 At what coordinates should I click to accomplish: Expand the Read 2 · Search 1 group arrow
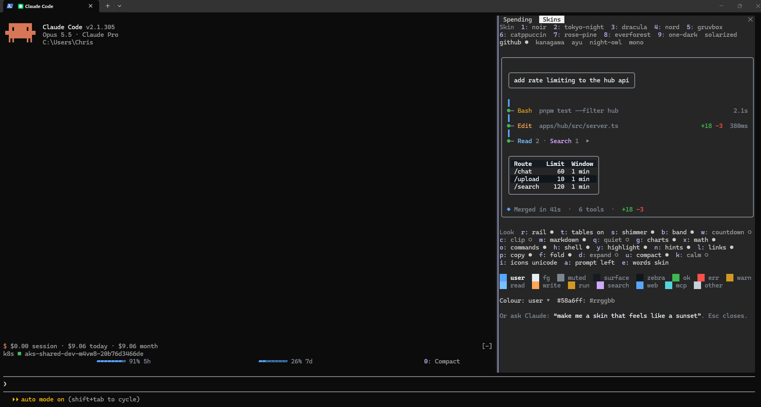(x=588, y=141)
